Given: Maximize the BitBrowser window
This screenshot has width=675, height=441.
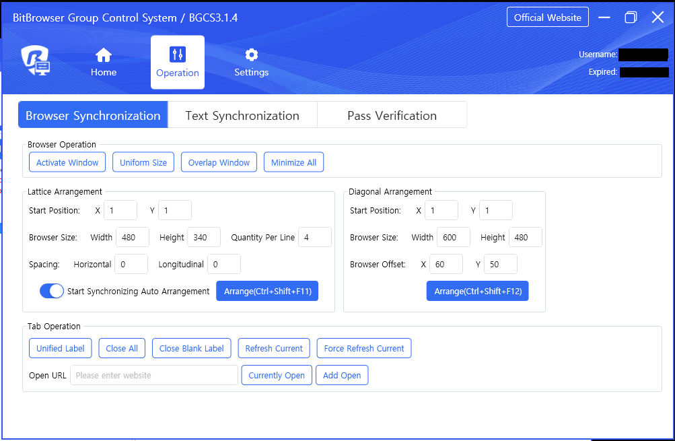Looking at the screenshot, I should [631, 18].
